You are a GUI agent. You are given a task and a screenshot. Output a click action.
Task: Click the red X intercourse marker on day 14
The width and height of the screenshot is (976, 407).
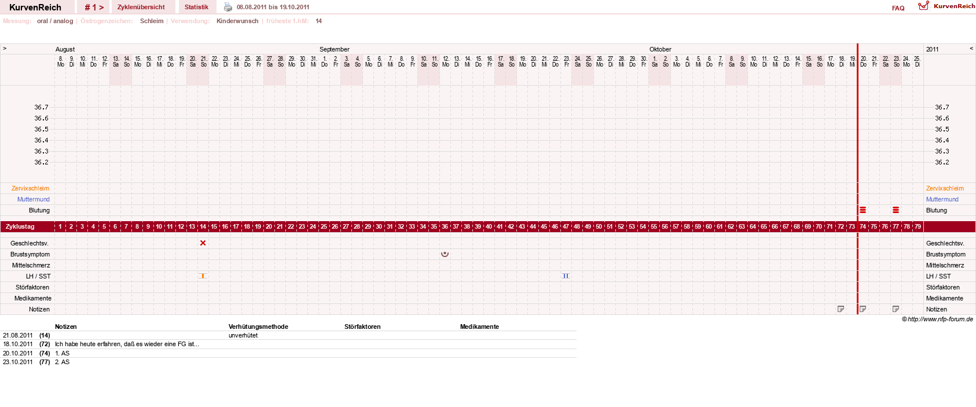click(x=203, y=243)
